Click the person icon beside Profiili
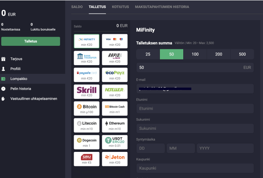Screen dimensions: 263x178 coord(3,69)
